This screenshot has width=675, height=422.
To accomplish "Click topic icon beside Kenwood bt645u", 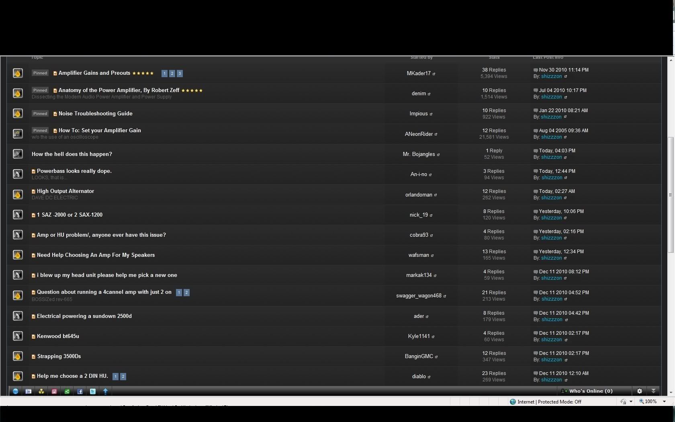I will (x=18, y=336).
